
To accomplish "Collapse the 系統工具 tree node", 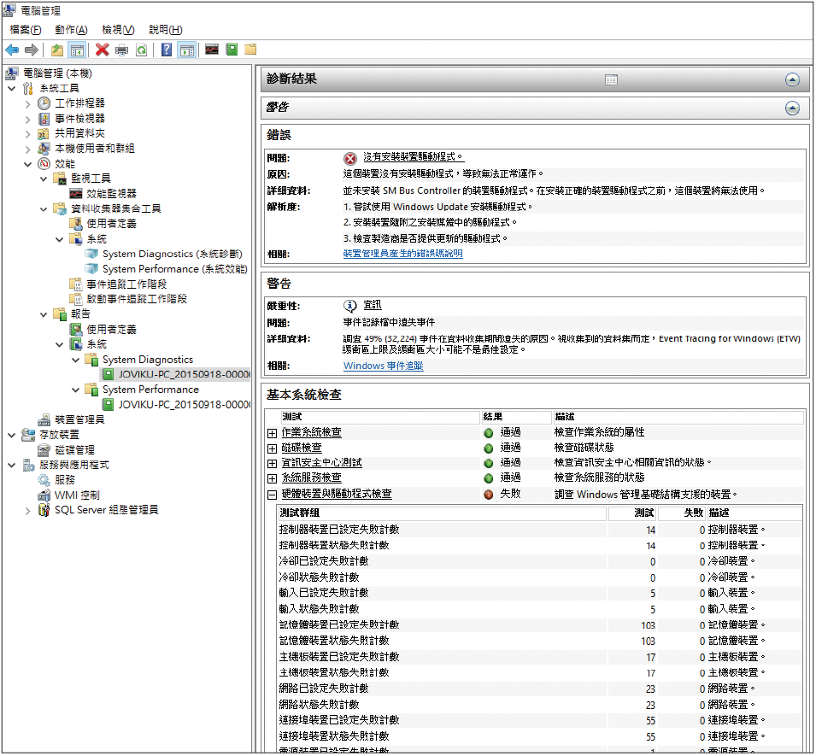I will pyautogui.click(x=11, y=89).
